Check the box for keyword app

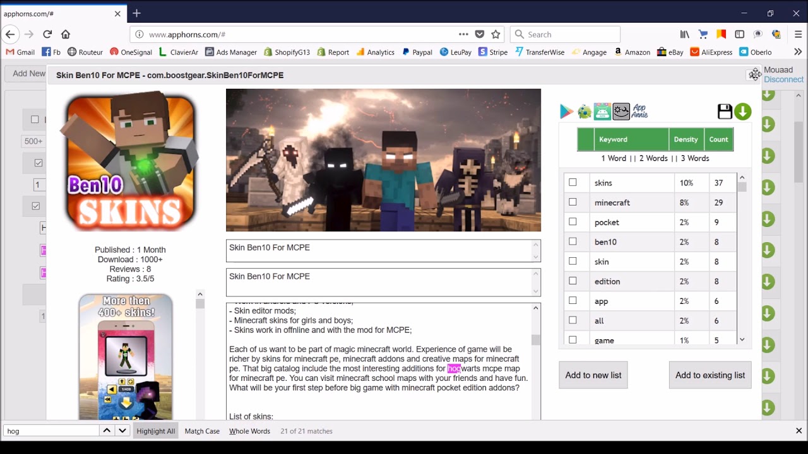tap(573, 300)
